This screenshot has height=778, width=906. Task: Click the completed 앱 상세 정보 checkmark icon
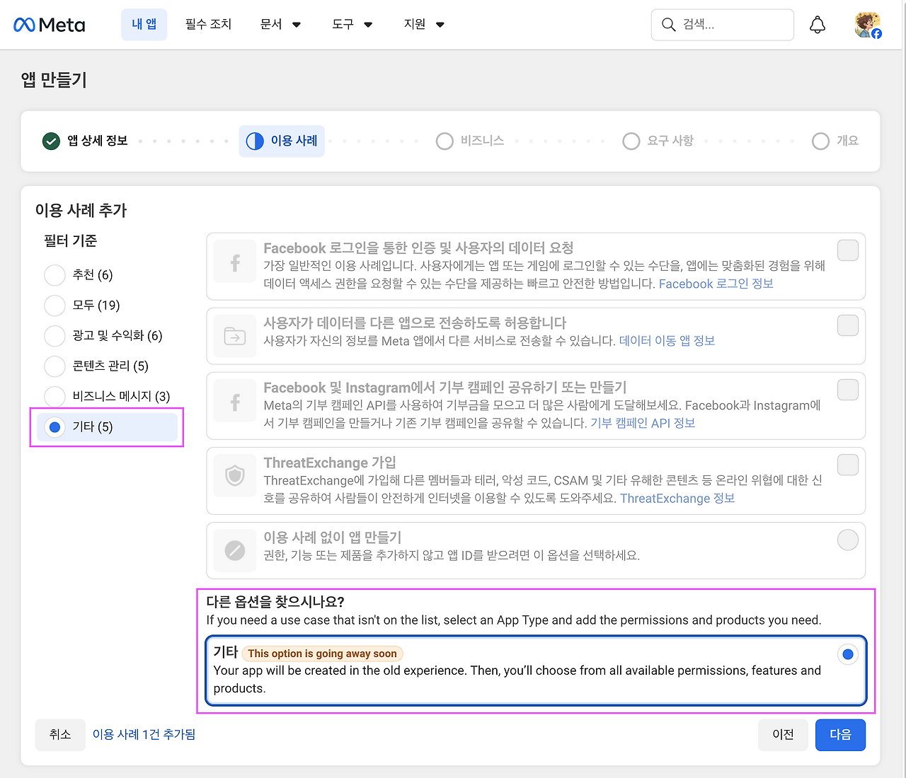(51, 141)
